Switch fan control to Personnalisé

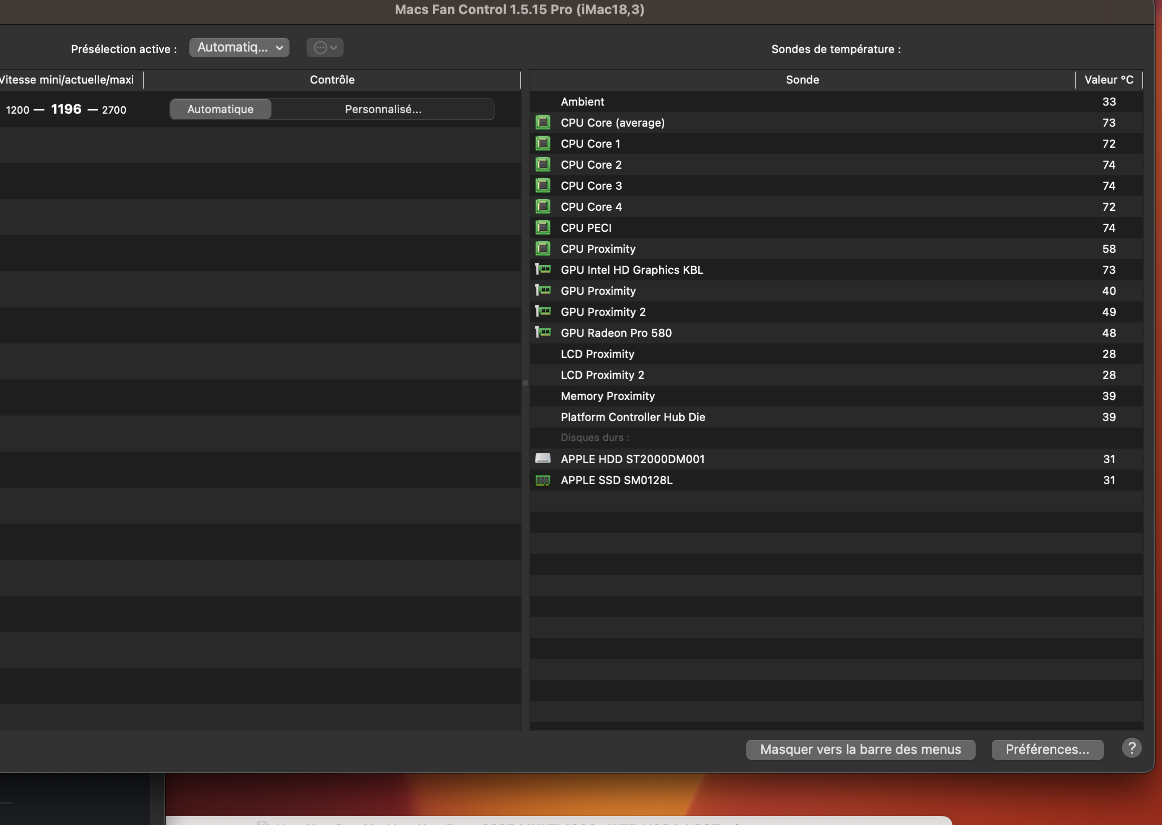pyautogui.click(x=383, y=109)
